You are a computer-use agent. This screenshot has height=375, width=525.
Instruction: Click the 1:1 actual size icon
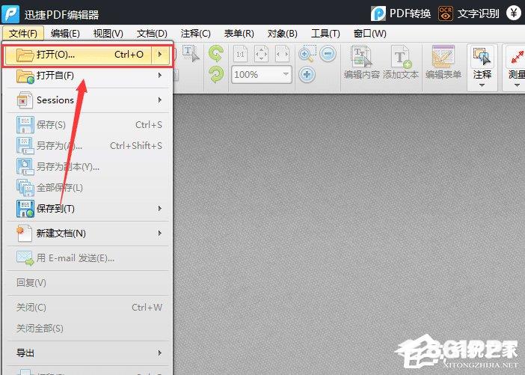[240, 54]
